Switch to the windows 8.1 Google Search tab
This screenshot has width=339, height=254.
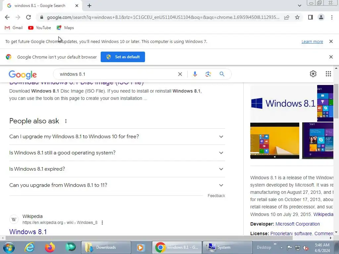coord(42,6)
